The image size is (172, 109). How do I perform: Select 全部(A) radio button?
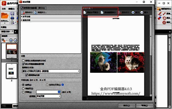point(23,85)
